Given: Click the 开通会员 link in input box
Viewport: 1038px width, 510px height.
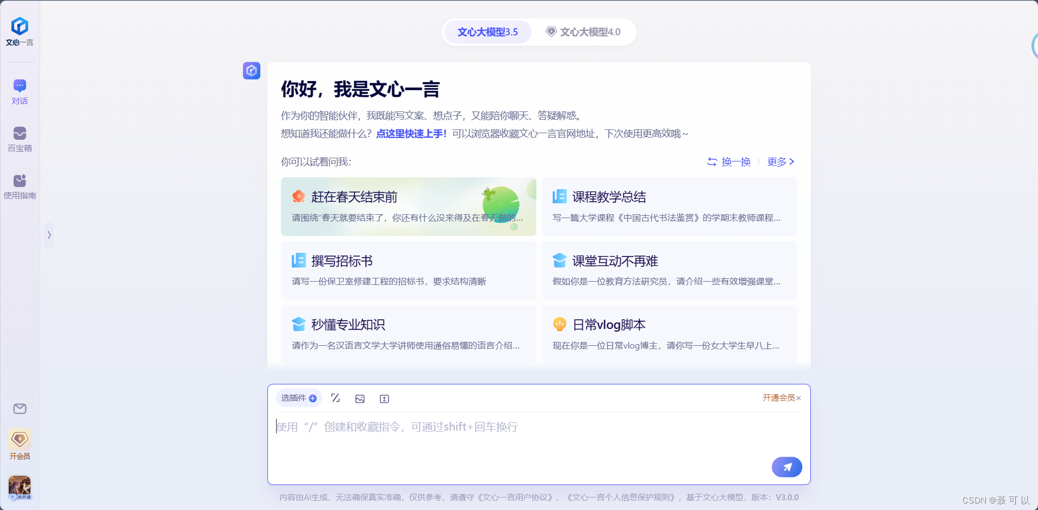Looking at the screenshot, I should [x=778, y=397].
